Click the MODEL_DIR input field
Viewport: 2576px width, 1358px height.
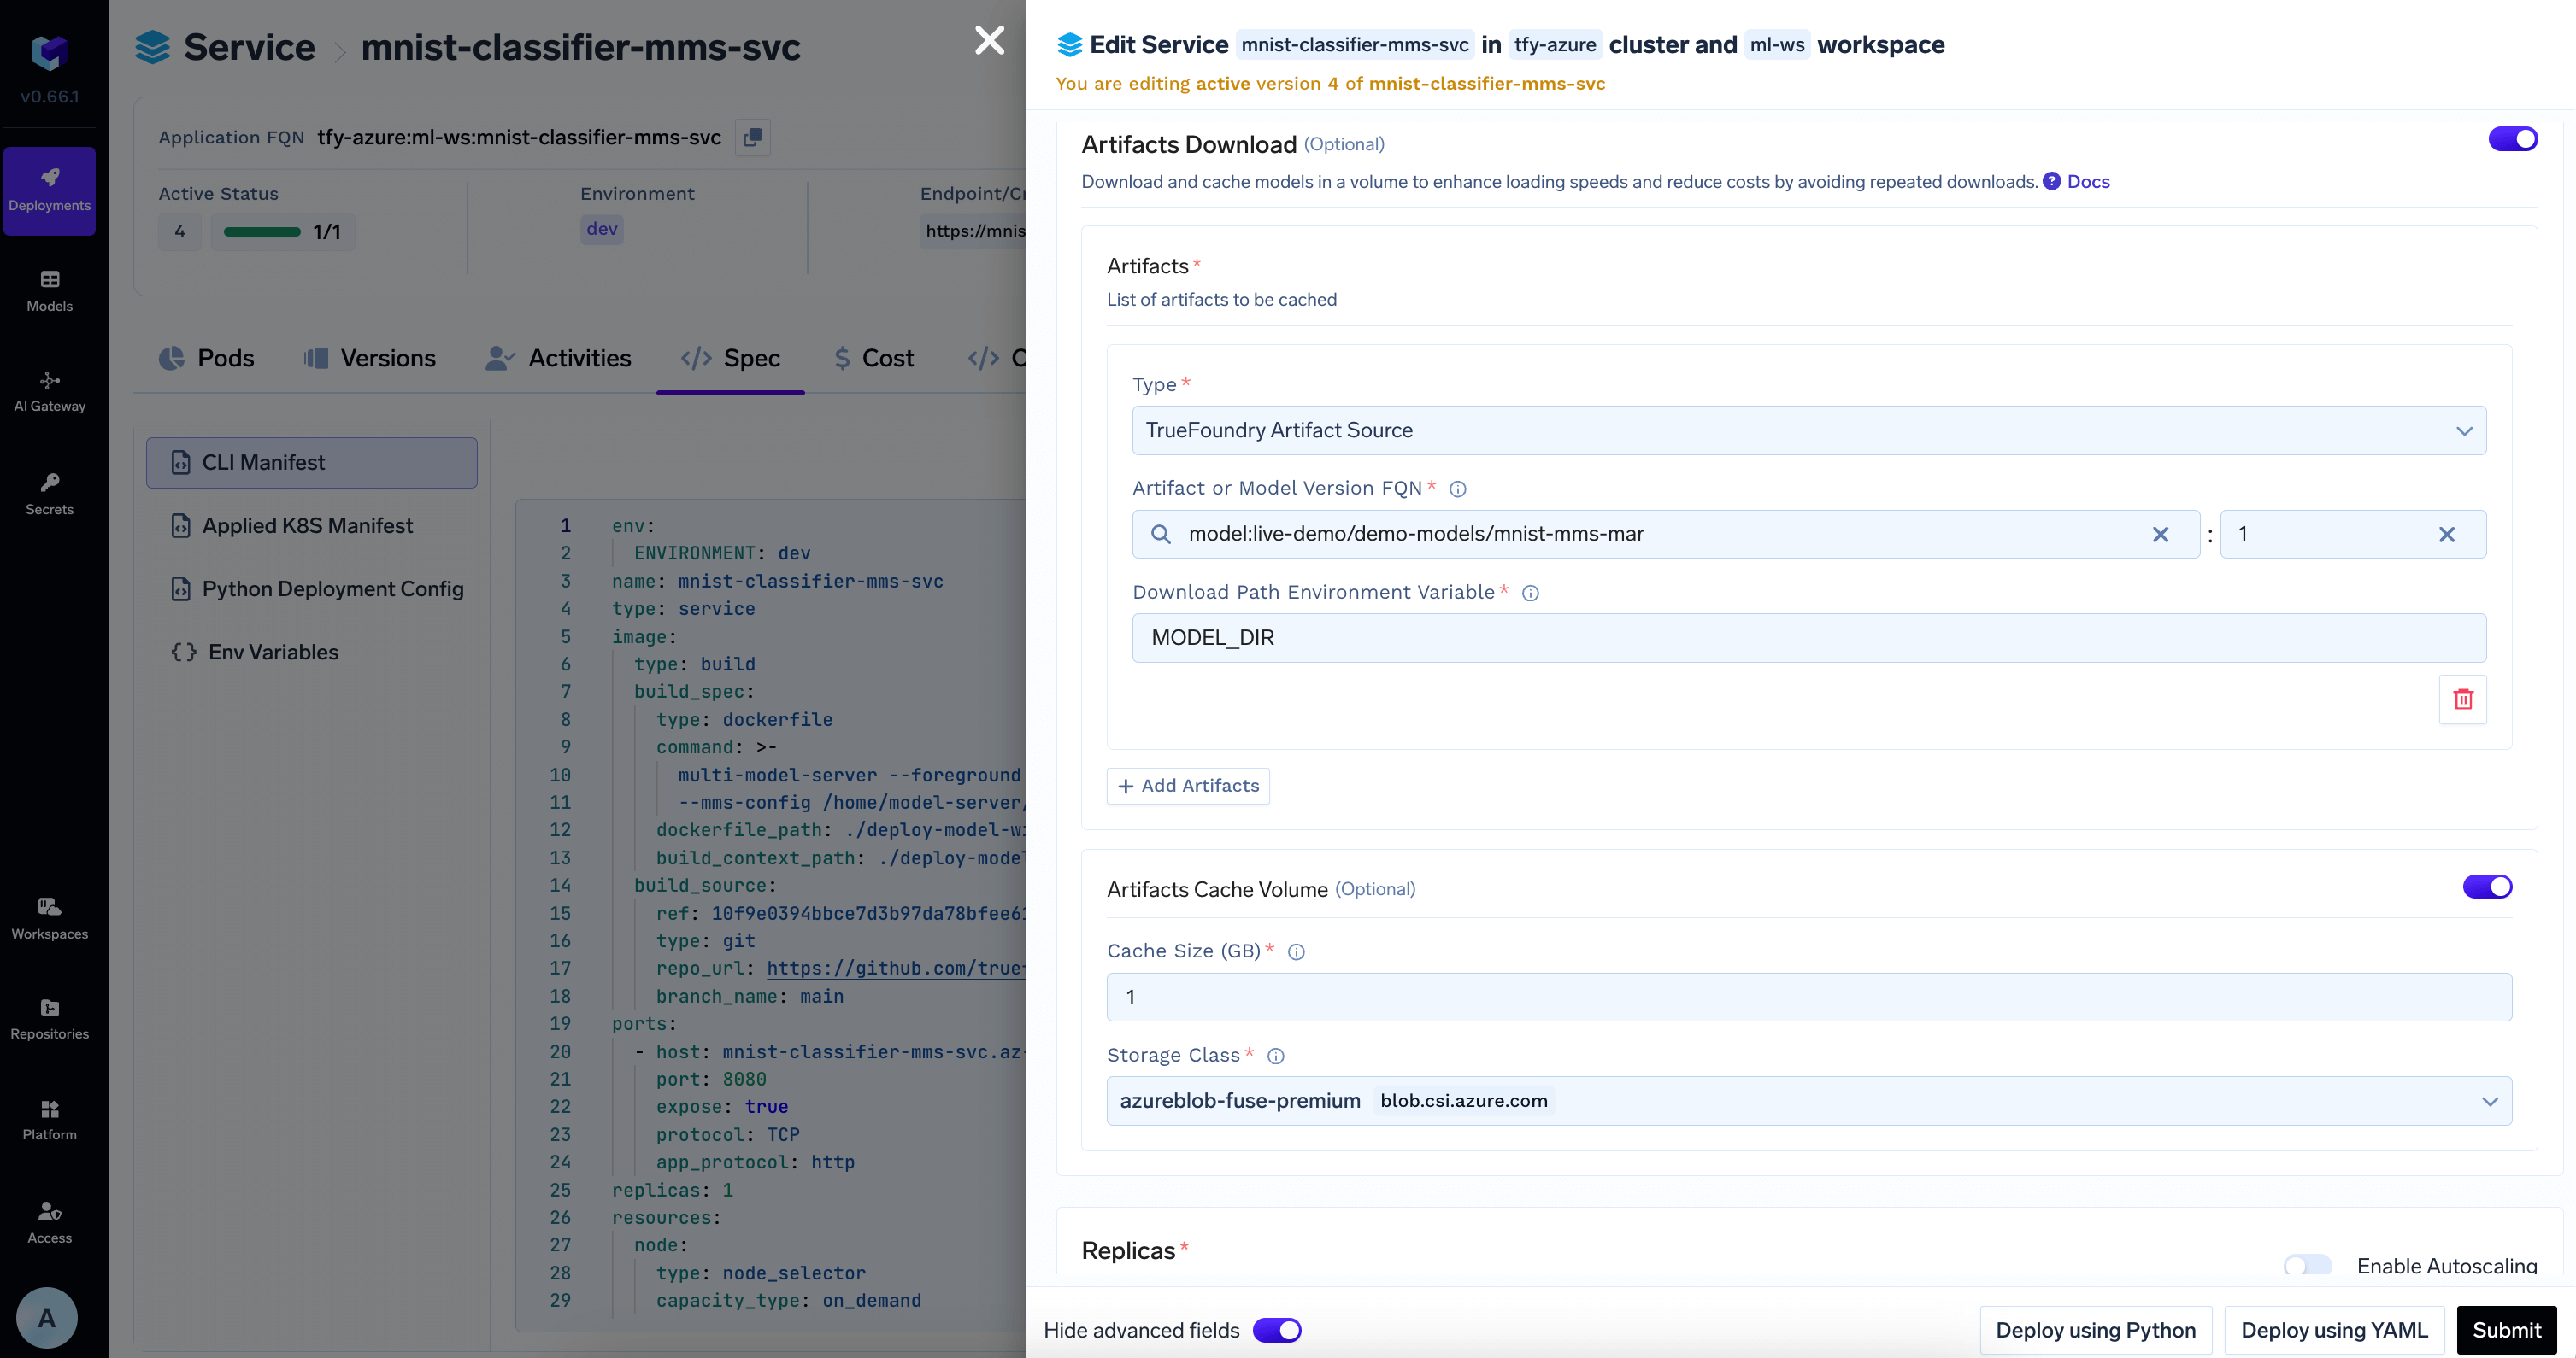click(x=1808, y=637)
